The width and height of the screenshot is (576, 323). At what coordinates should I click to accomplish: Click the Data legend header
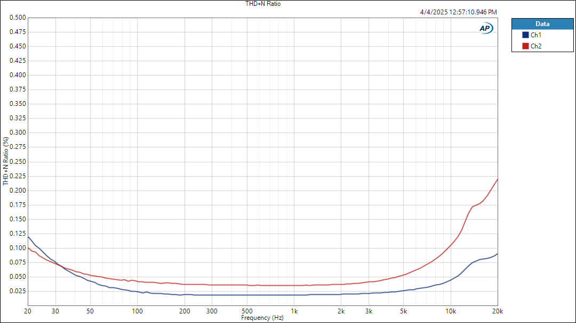pyautogui.click(x=542, y=24)
